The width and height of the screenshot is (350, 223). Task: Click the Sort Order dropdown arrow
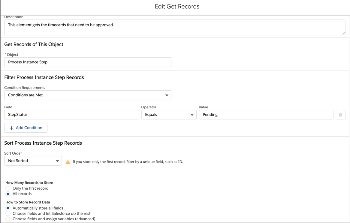(57, 161)
